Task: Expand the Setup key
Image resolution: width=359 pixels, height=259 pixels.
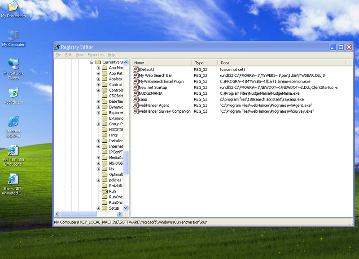Action: pyautogui.click(x=98, y=208)
